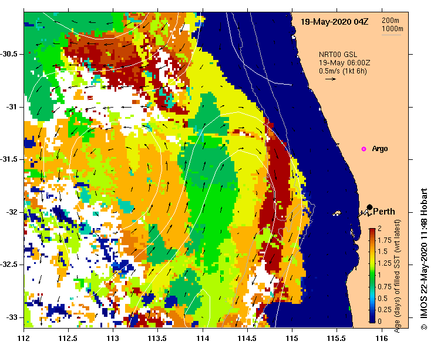This screenshot has width=434, height=348.
Task: Click colorbar tick value "0.25"
Action: (x=385, y=310)
